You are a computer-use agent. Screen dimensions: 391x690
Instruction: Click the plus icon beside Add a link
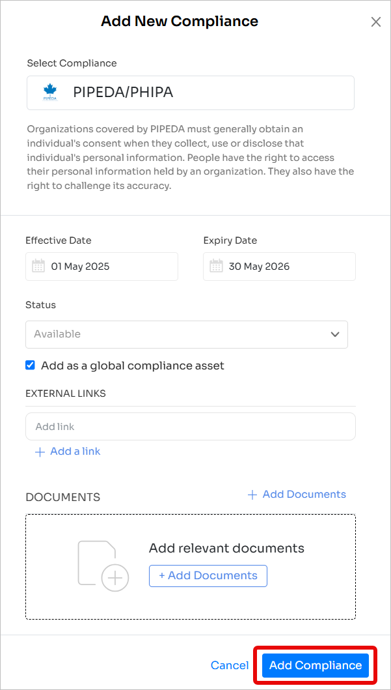(40, 452)
